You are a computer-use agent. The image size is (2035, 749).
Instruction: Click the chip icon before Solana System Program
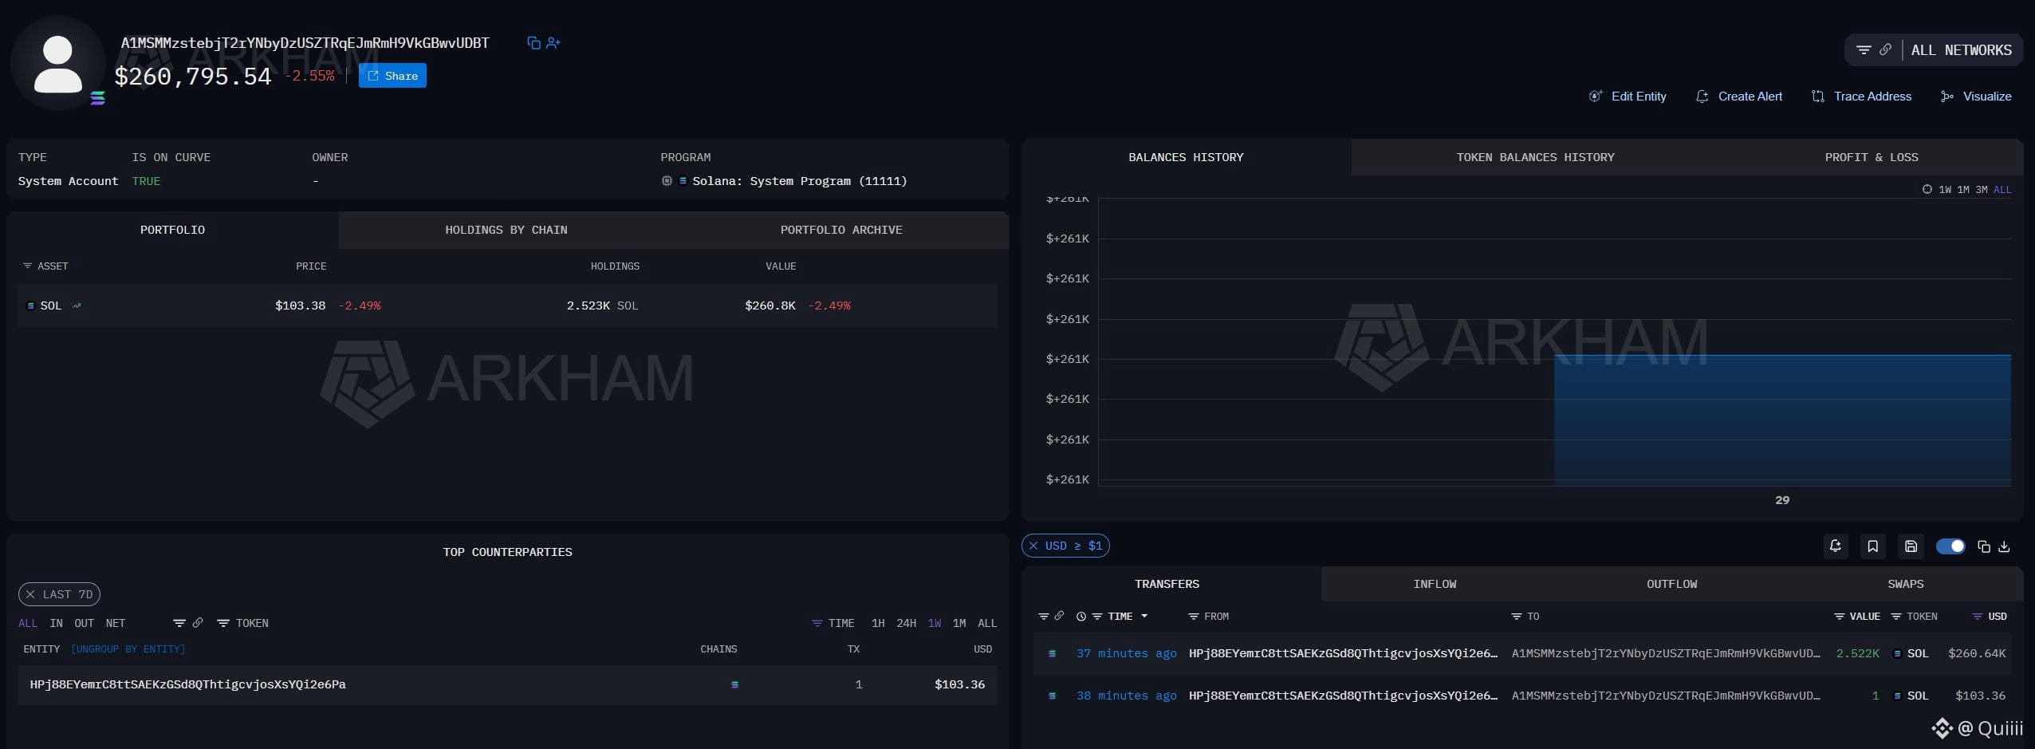coord(667,181)
